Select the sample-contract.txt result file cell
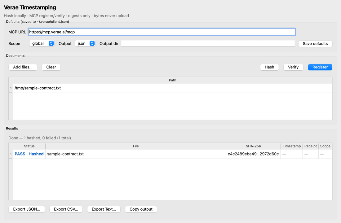This screenshot has width=341, height=223. pos(136,154)
